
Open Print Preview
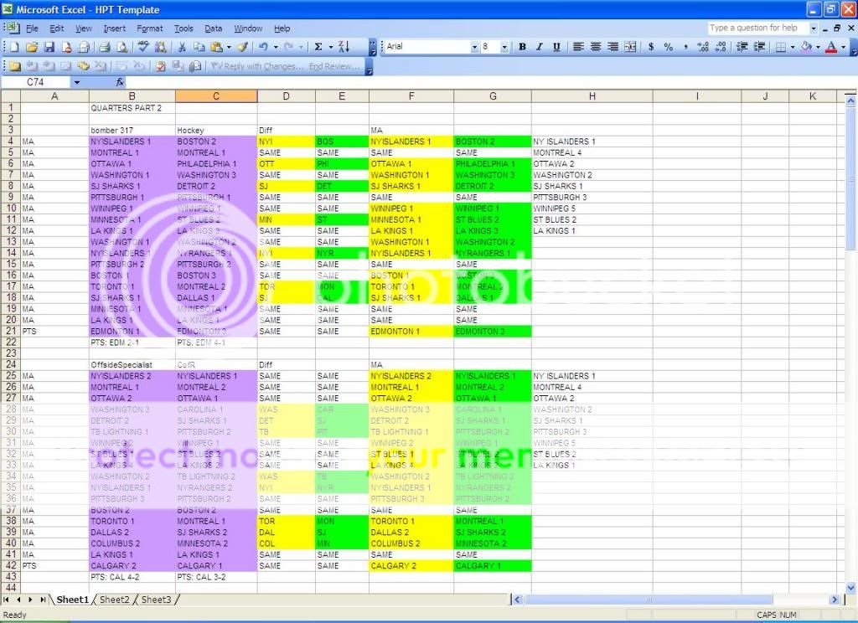122,47
